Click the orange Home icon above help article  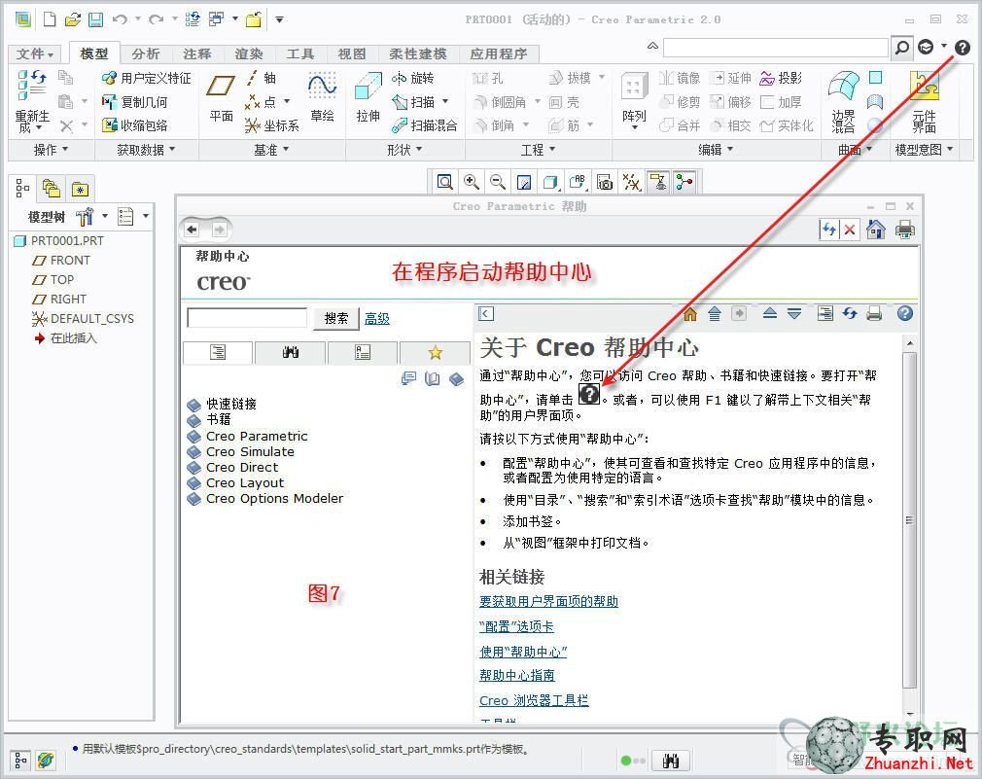(690, 314)
